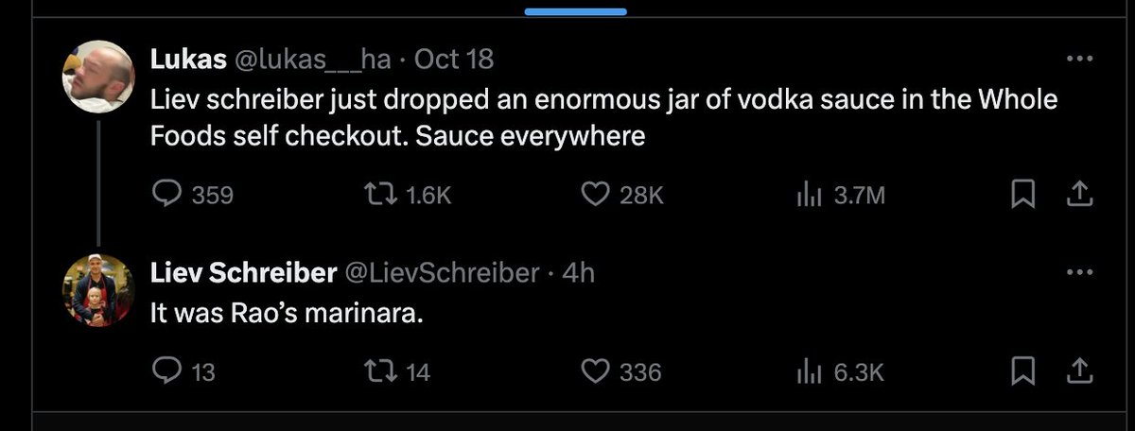This screenshot has width=1135, height=431.
Task: Grab the blue sheet handle at top
Action: (x=575, y=11)
